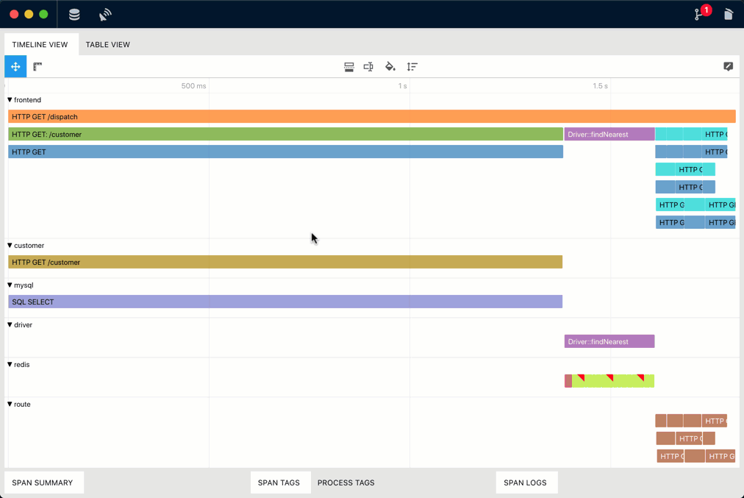
Task: Switch to Table View tab
Action: coord(108,45)
